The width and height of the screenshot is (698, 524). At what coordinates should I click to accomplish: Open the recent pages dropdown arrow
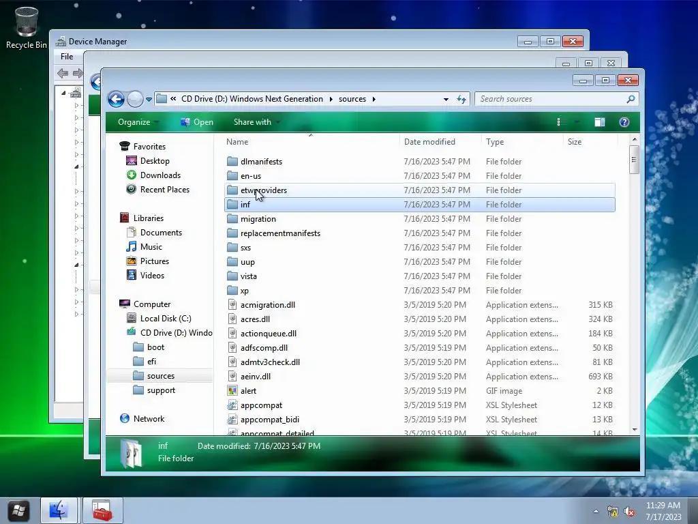point(149,100)
